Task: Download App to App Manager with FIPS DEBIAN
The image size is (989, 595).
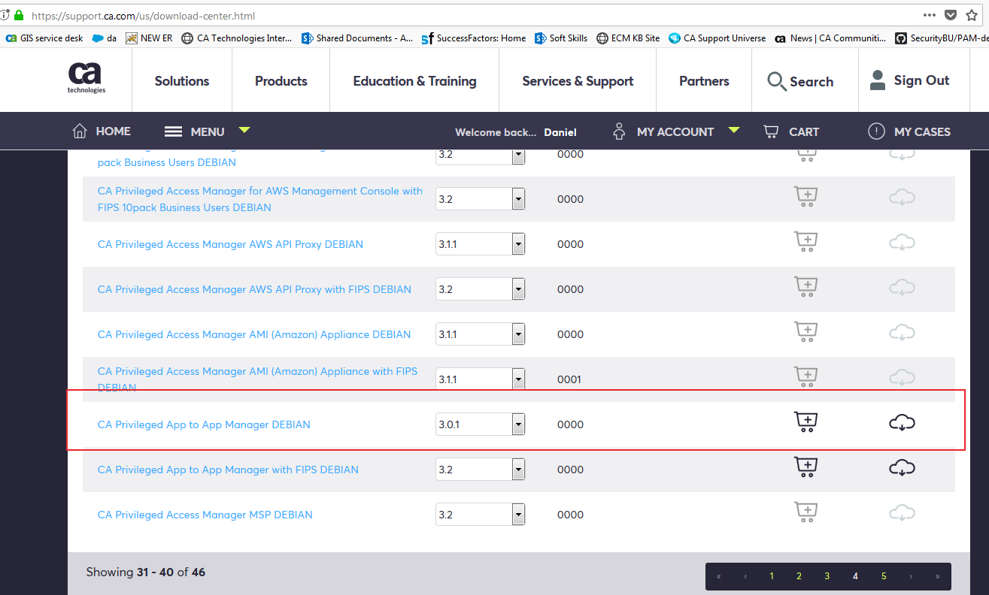Action: pyautogui.click(x=901, y=469)
